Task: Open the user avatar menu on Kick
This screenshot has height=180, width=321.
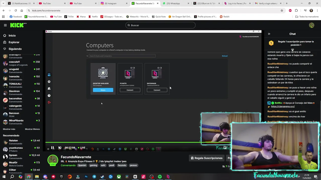Action: click(x=311, y=25)
